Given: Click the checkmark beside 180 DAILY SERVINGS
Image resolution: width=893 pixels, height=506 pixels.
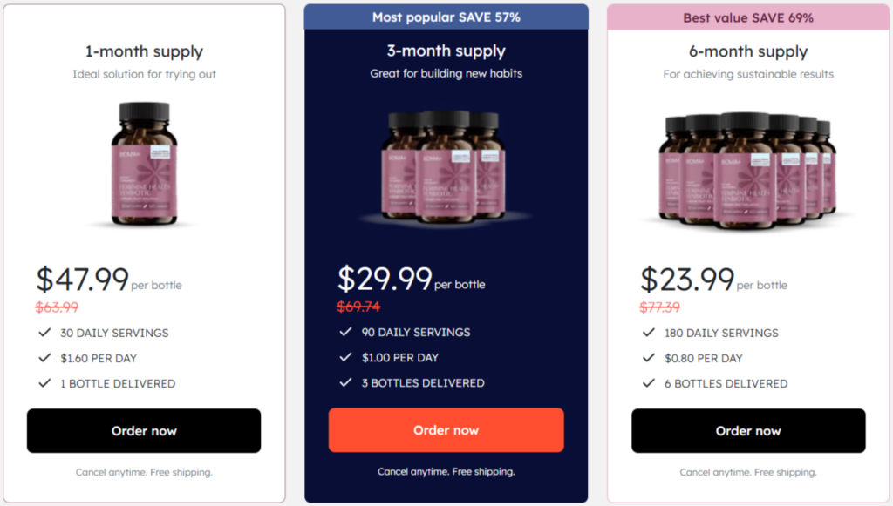Looking at the screenshot, I should (649, 332).
